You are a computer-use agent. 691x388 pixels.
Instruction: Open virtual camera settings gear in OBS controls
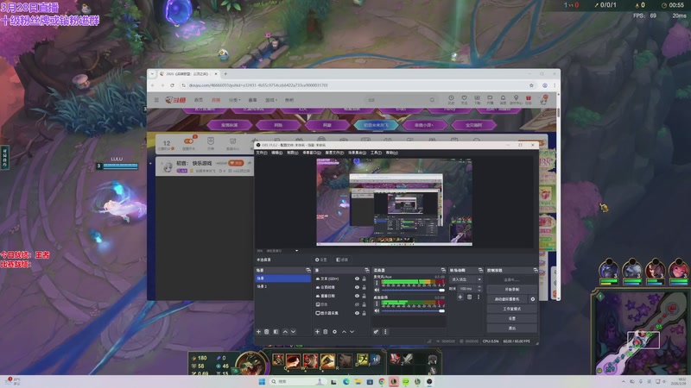pyautogui.click(x=533, y=299)
